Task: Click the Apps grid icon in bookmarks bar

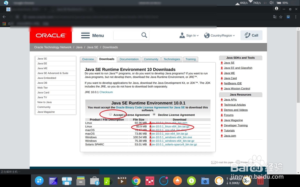Action: pos(4,23)
